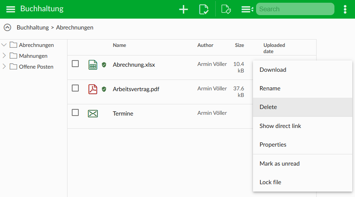Click author Armin Völler in Termine row
Viewport: 355px width, 197px height.
point(212,113)
